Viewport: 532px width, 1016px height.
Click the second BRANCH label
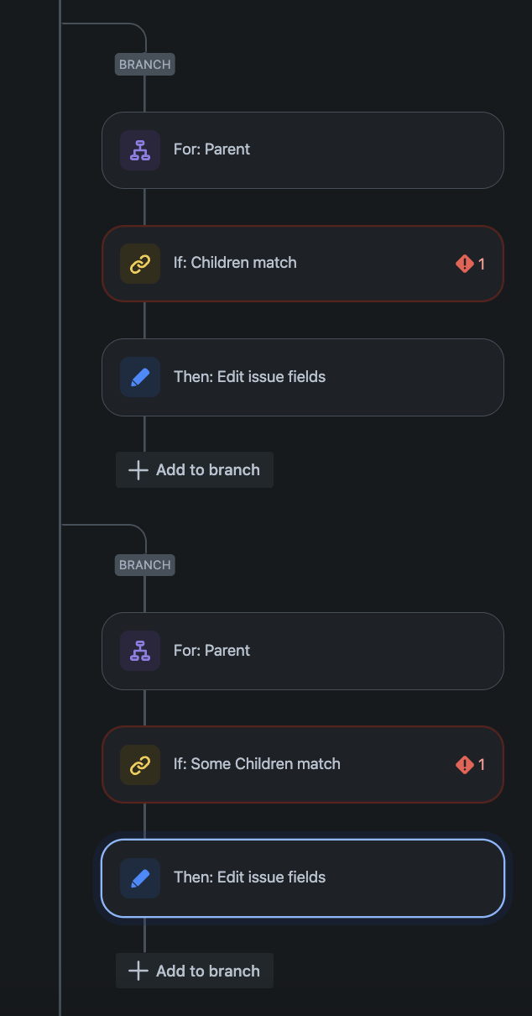coord(144,564)
